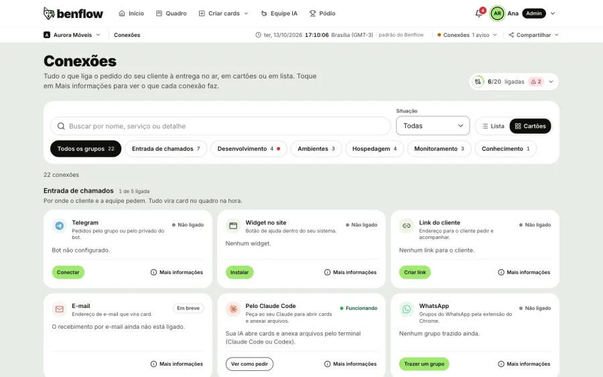Click the Em breve badge on E-mail
Image resolution: width=603 pixels, height=377 pixels.
(x=188, y=308)
